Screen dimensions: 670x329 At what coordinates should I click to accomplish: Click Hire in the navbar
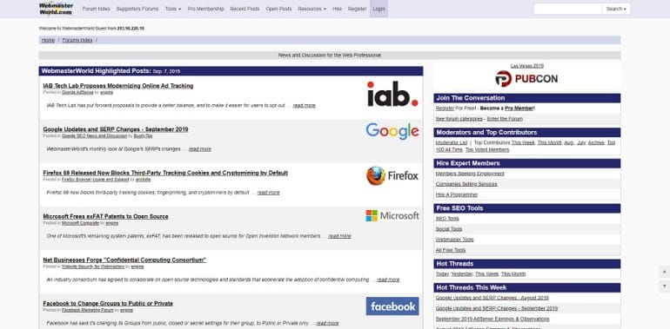pos(337,9)
